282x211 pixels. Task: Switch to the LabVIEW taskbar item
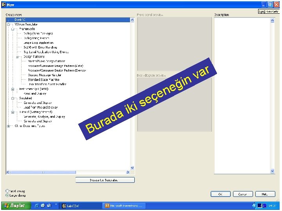tap(80, 206)
